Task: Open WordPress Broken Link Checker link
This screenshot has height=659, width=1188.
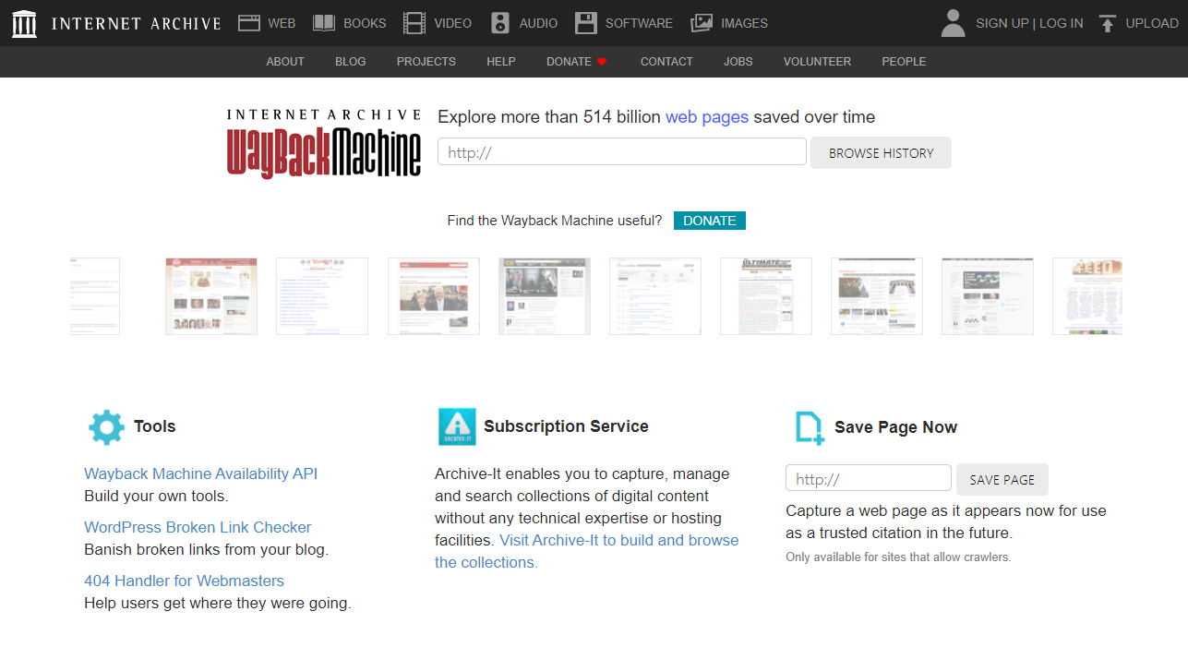Action: 198,527
